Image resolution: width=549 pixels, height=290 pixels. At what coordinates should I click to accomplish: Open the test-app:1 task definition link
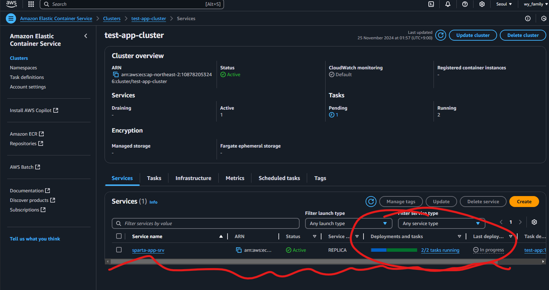click(535, 250)
